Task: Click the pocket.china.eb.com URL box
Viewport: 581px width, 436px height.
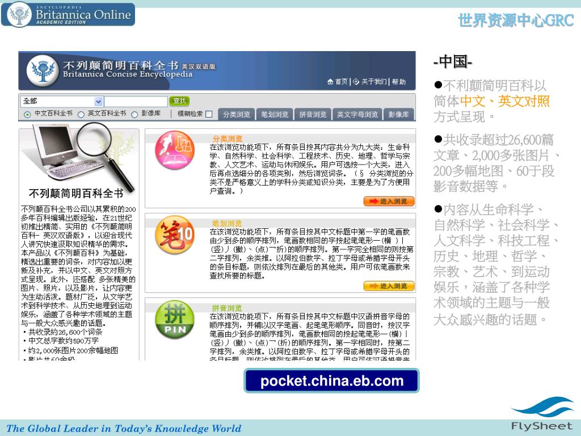Action: pos(331,381)
